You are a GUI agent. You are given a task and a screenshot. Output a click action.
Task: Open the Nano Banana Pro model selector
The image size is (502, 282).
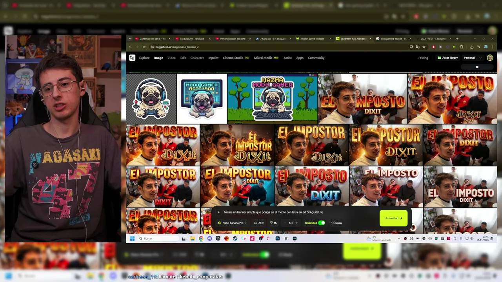pyautogui.click(x=232, y=223)
